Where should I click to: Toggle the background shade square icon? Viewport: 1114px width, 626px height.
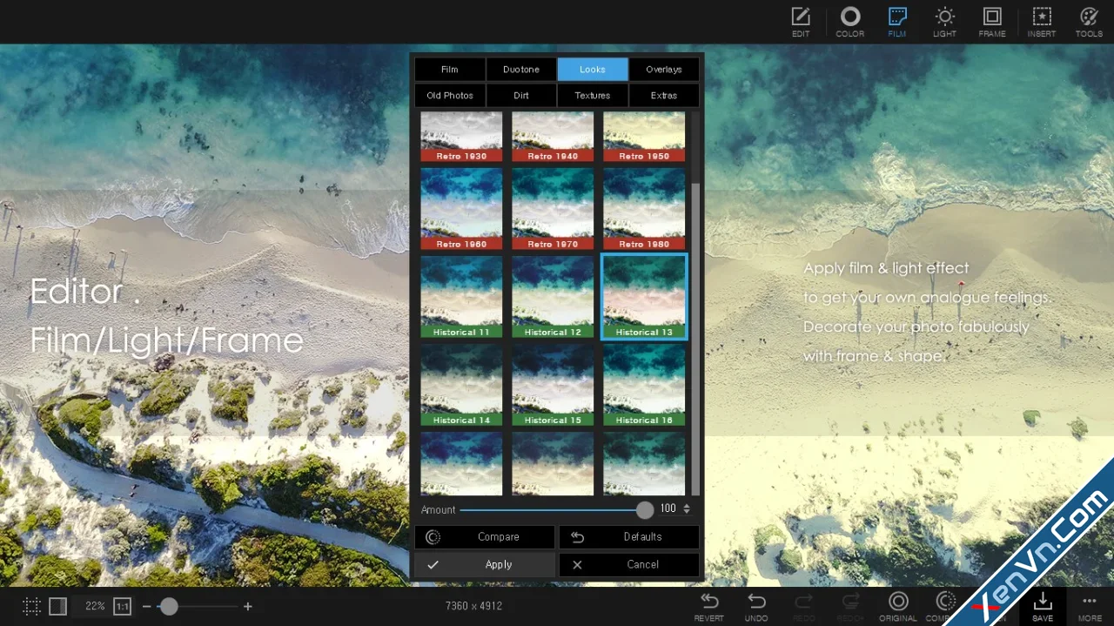[x=57, y=606]
